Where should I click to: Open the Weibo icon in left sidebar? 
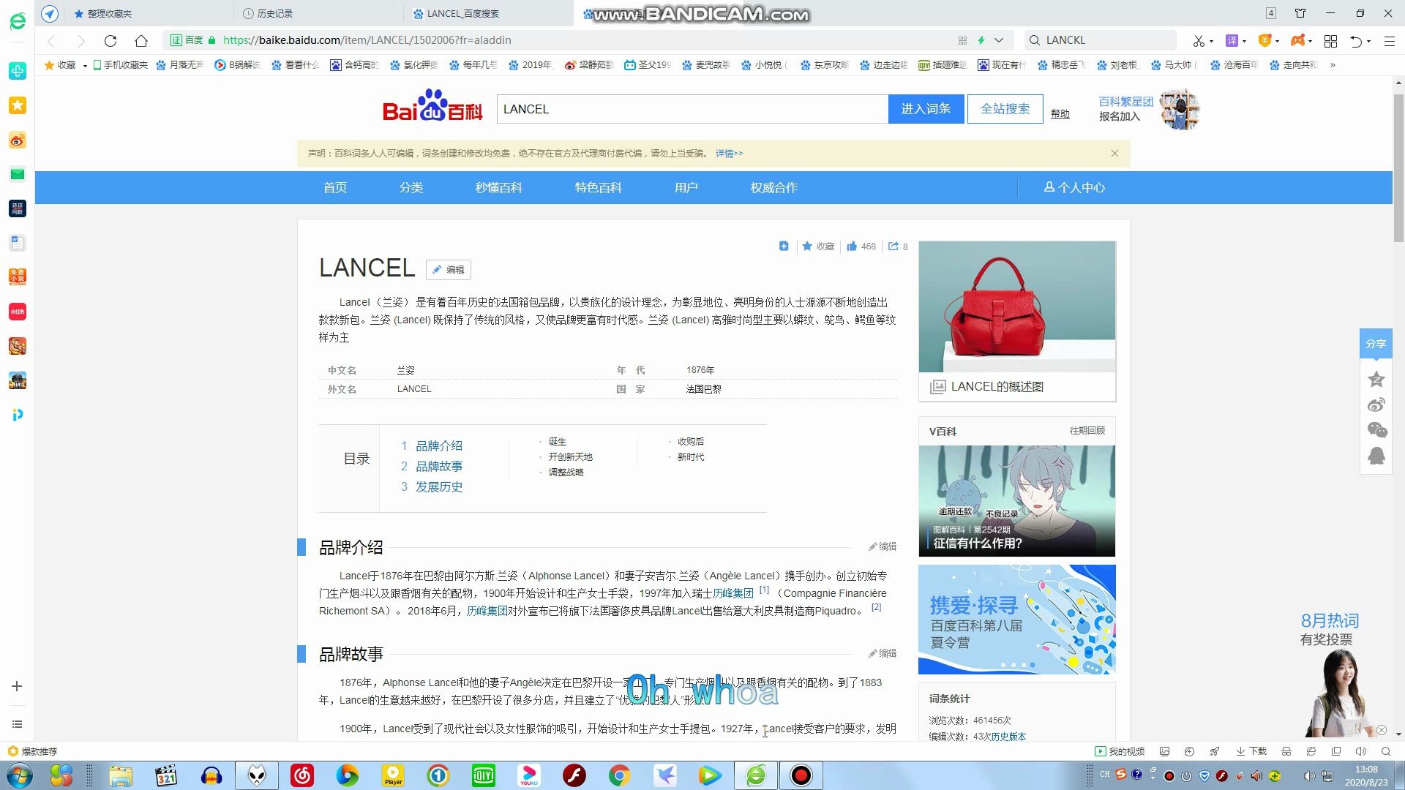pyautogui.click(x=18, y=140)
